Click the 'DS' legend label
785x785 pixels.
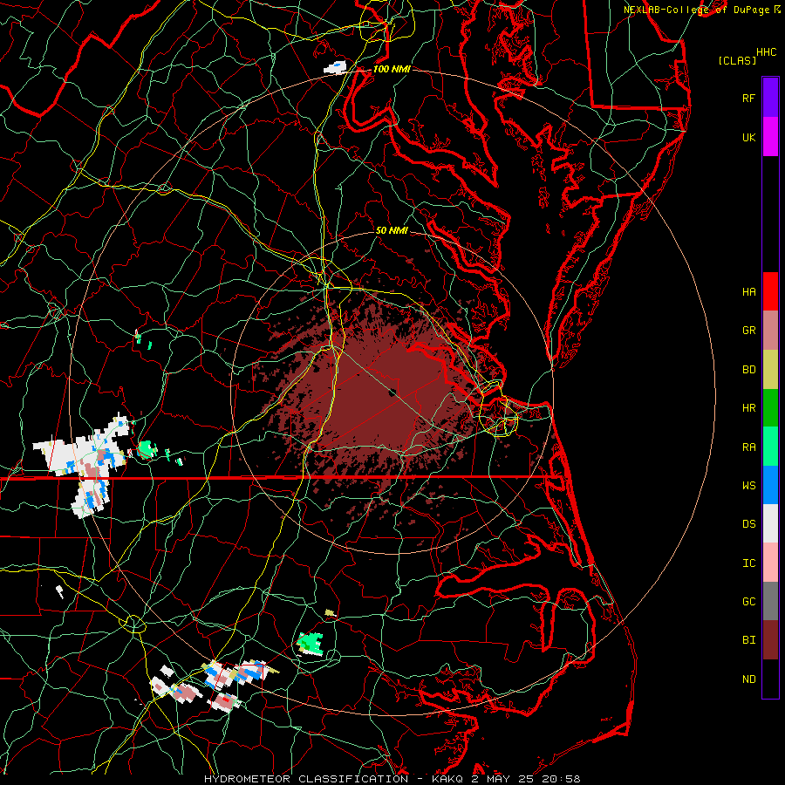[748, 524]
